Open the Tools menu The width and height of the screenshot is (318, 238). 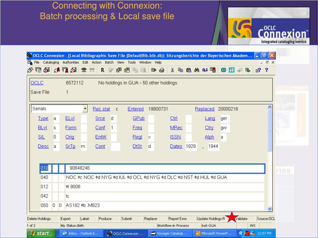point(132,62)
